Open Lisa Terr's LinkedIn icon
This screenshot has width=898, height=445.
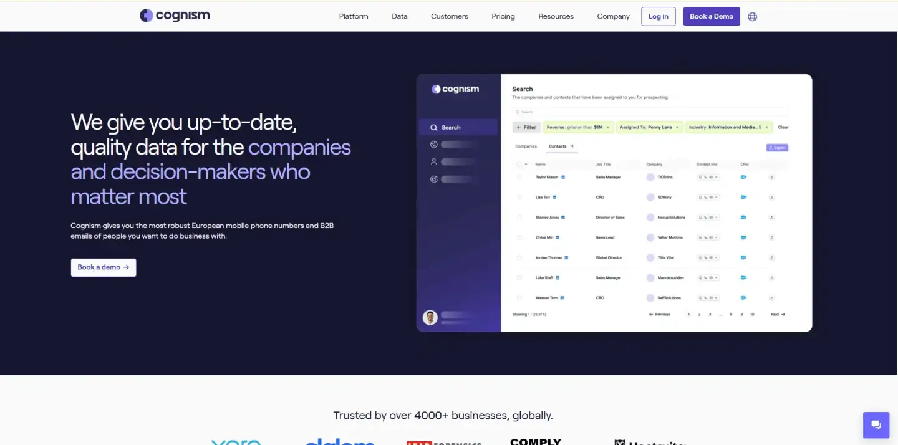[x=554, y=197]
